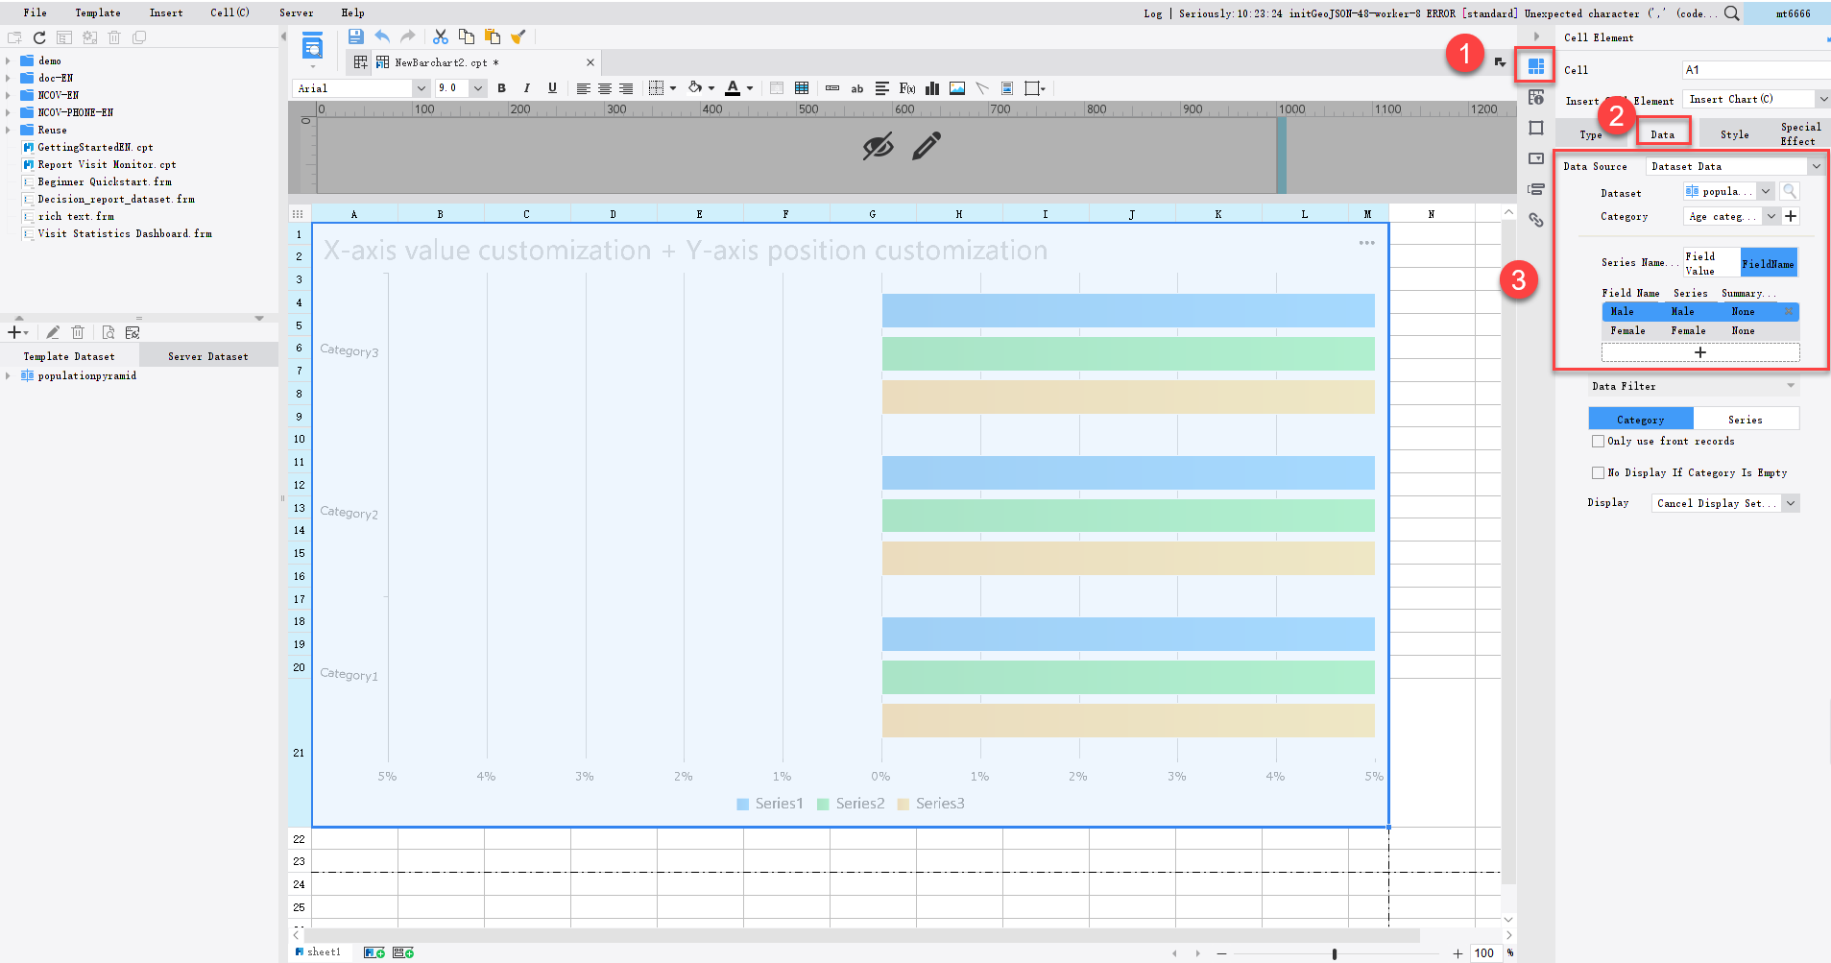This screenshot has width=1831, height=963.
Task: Switch to Server Dataset list
Action: 207,355
